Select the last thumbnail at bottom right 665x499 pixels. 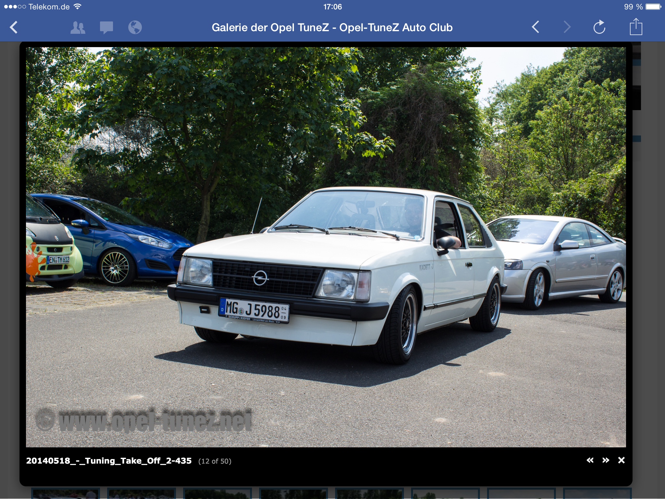coord(597,493)
